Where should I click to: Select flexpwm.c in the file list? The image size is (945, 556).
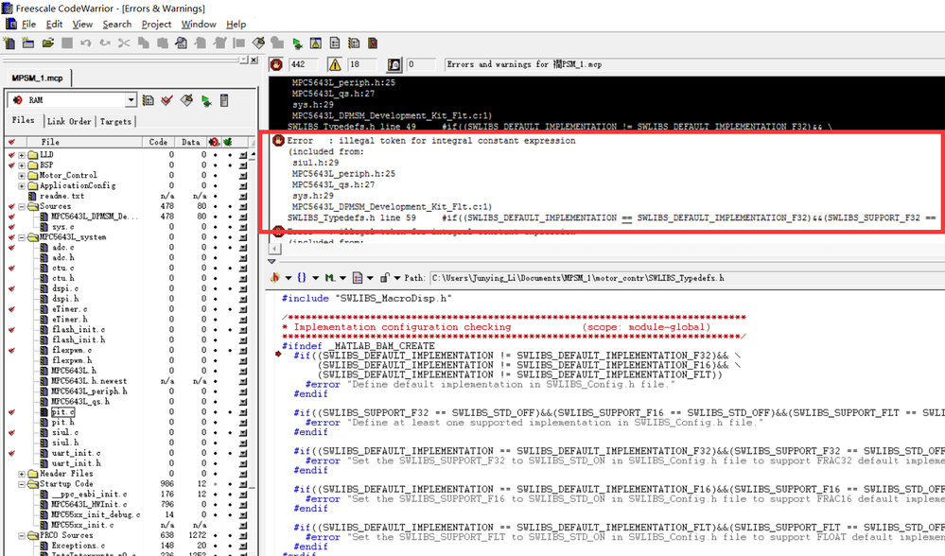pyautogui.click(x=72, y=350)
